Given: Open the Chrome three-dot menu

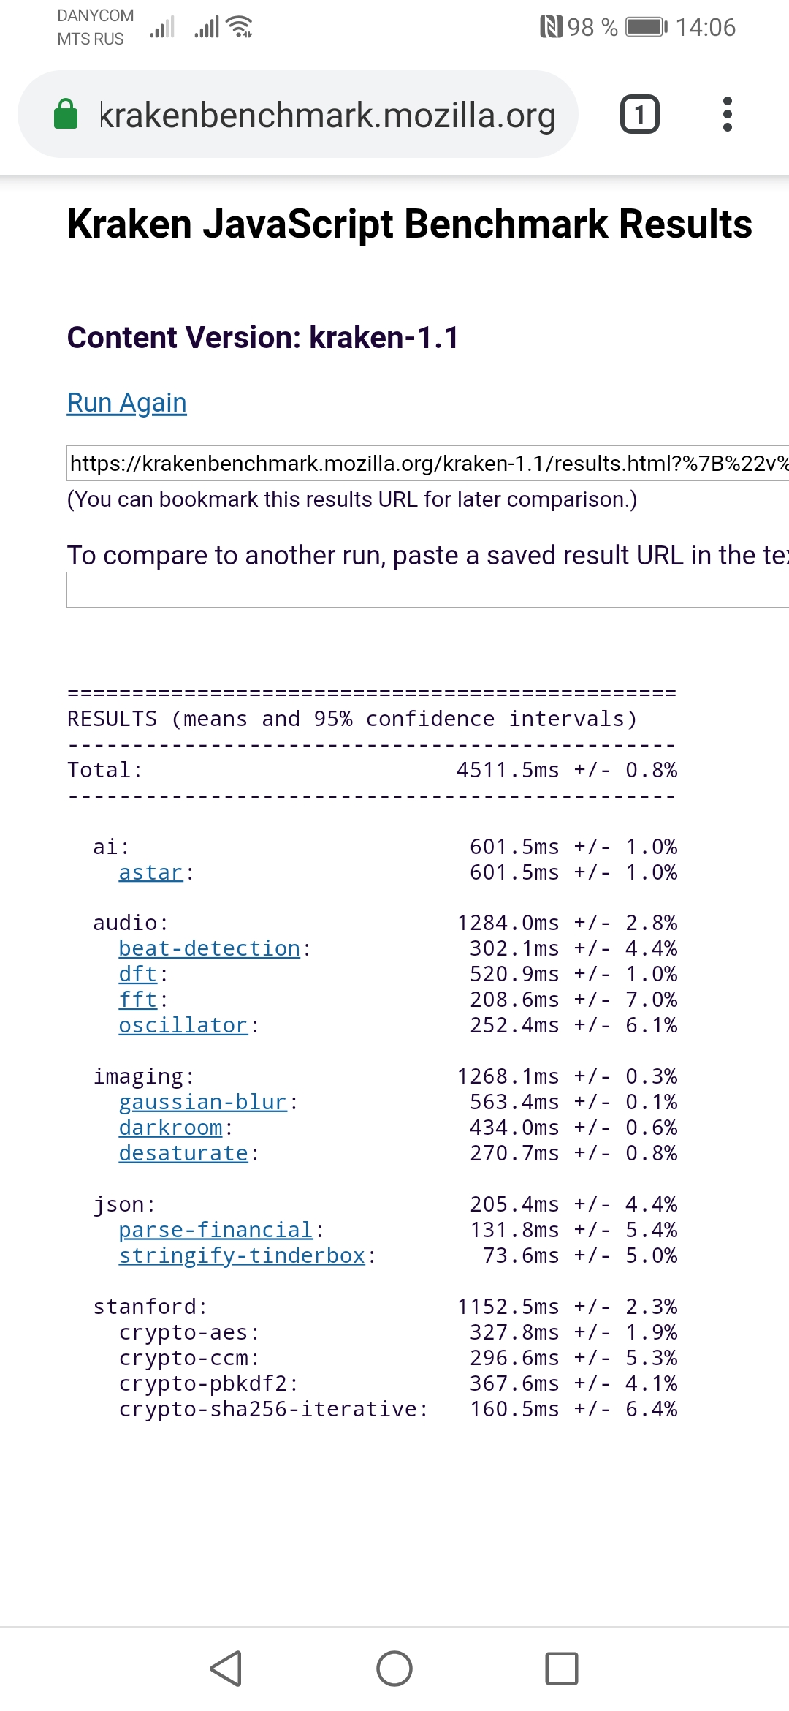Looking at the screenshot, I should [726, 115].
